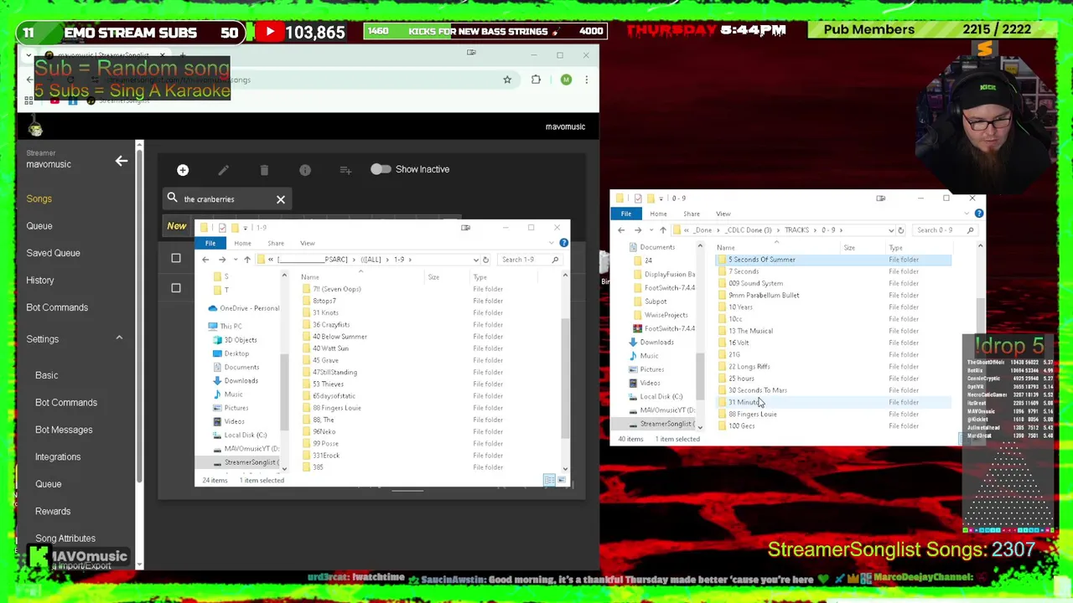
Task: Open address history dropdown in 1-9 window
Action: (475, 260)
